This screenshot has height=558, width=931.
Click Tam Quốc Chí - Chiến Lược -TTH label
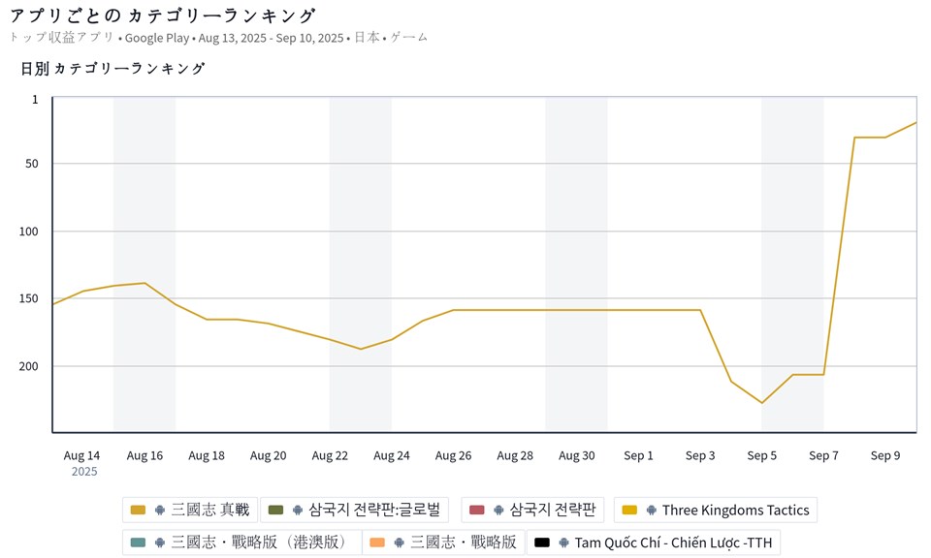click(x=673, y=542)
